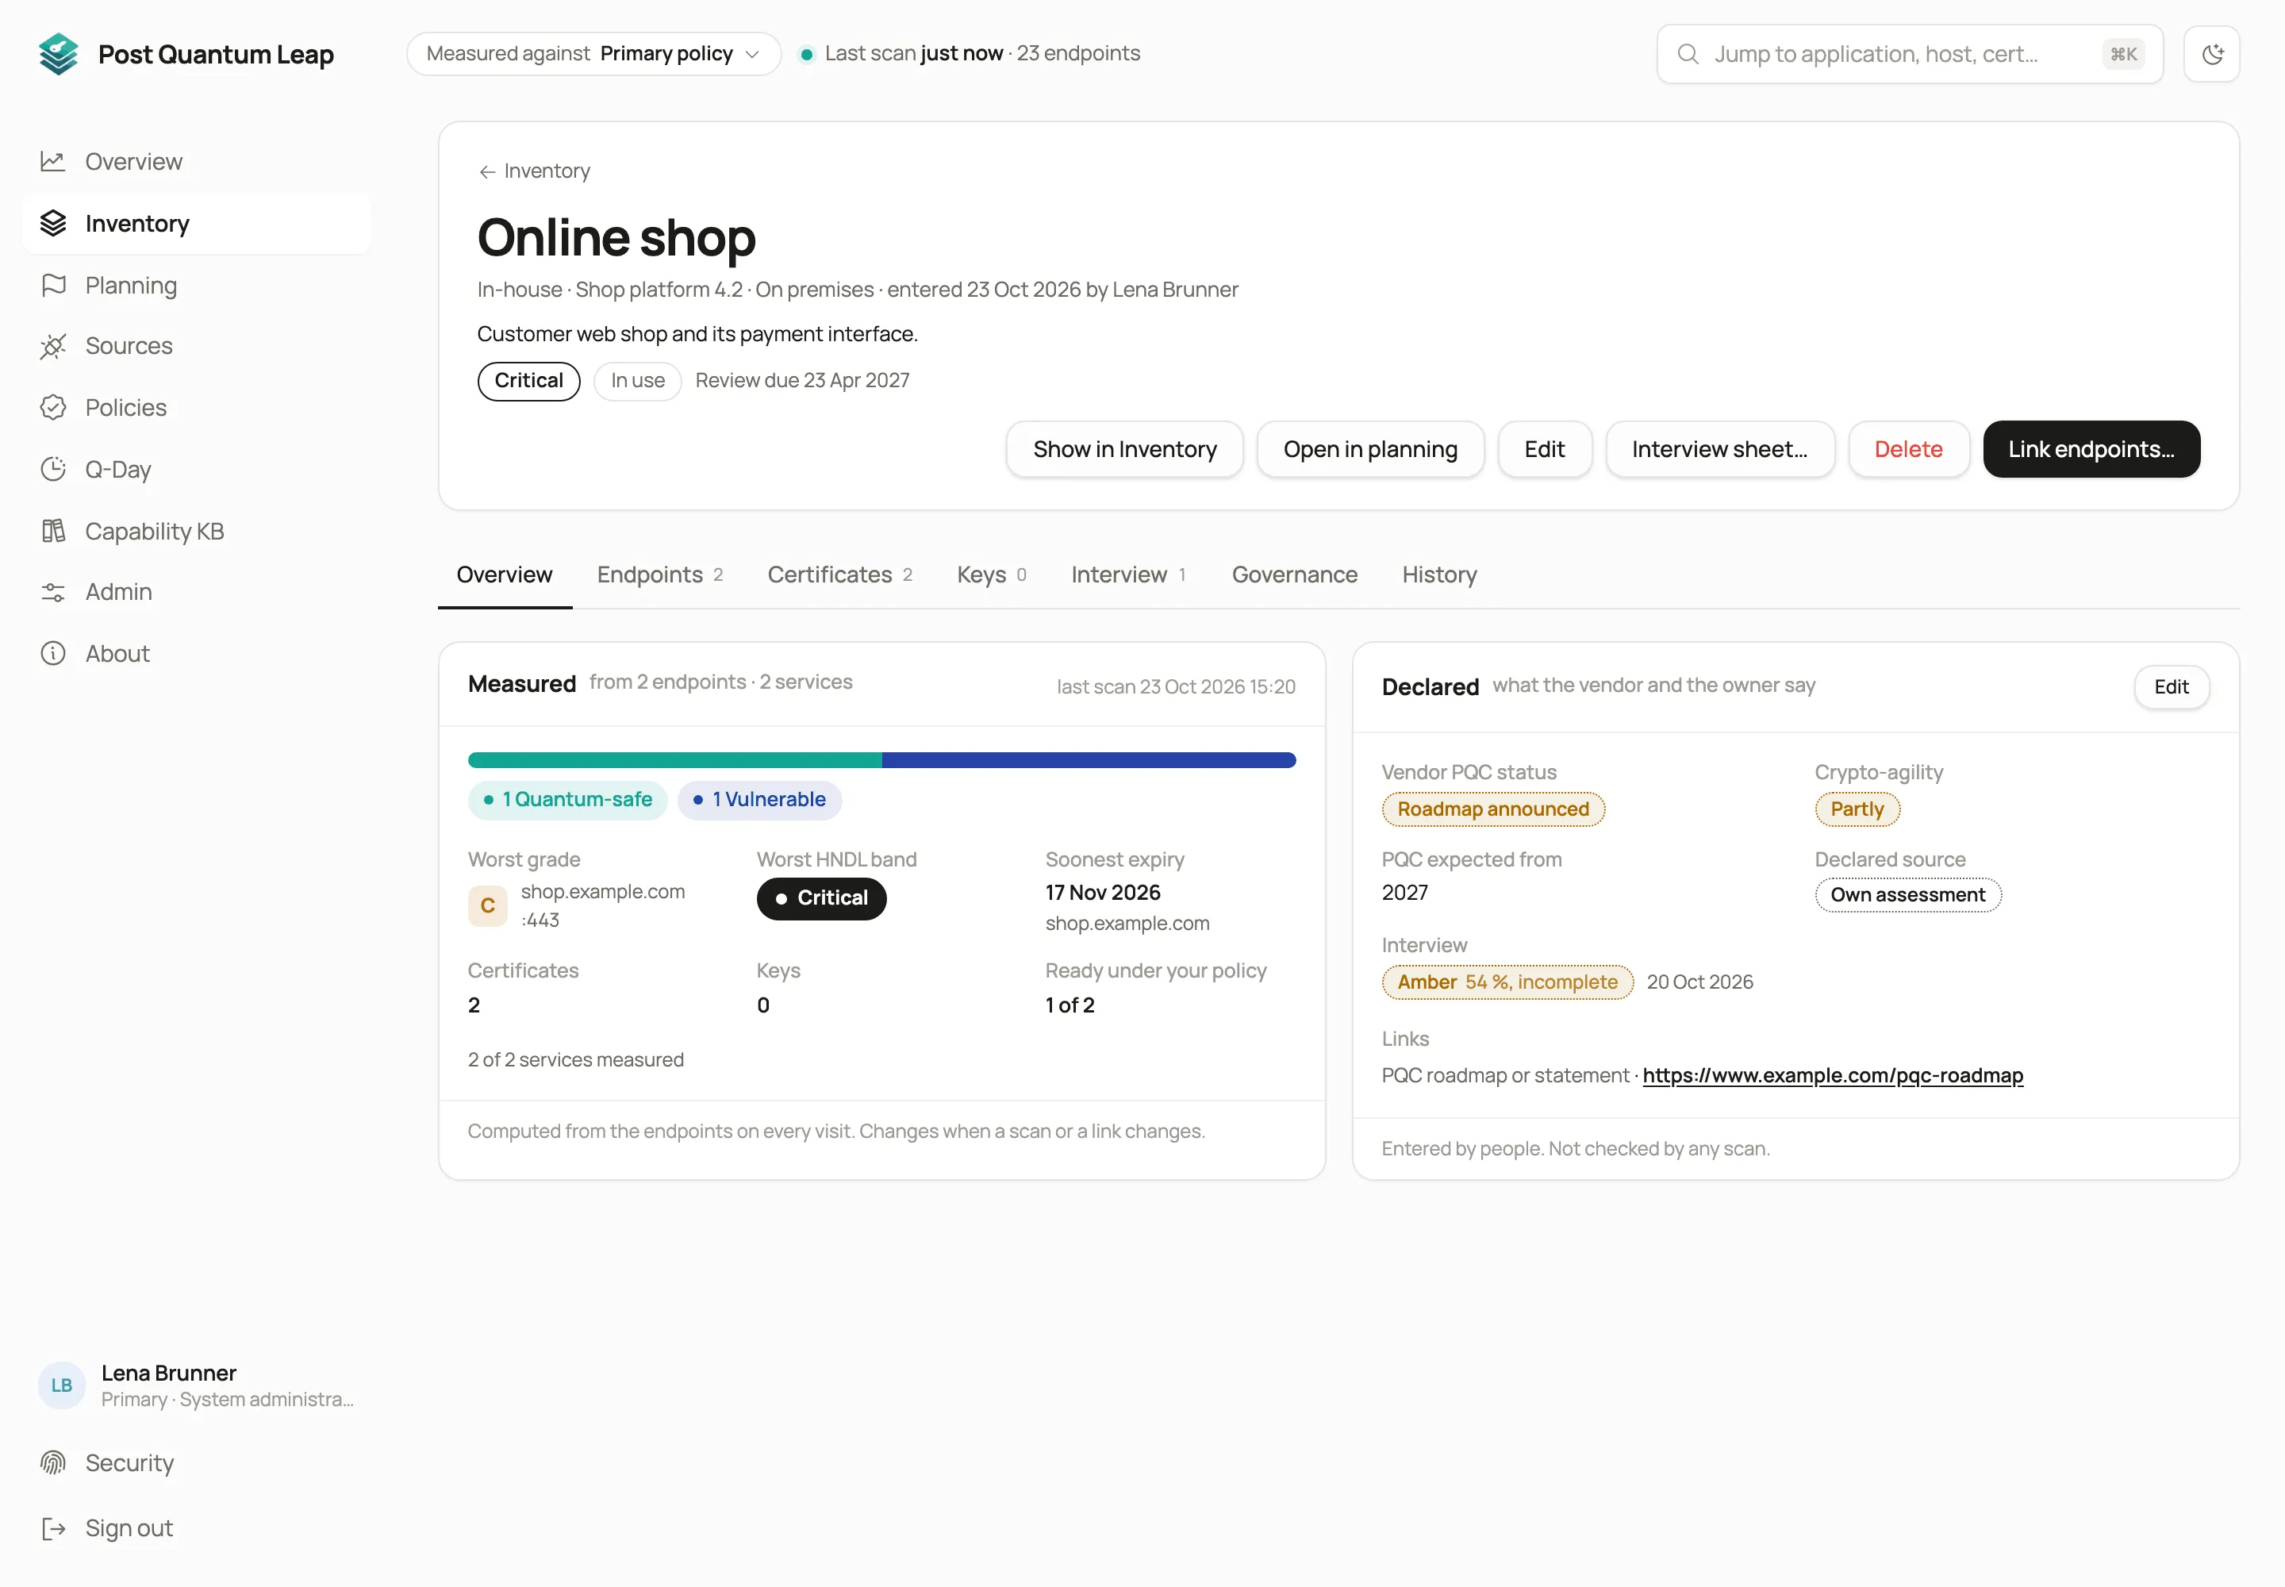Open the Q-Day clock icon

pos(52,469)
